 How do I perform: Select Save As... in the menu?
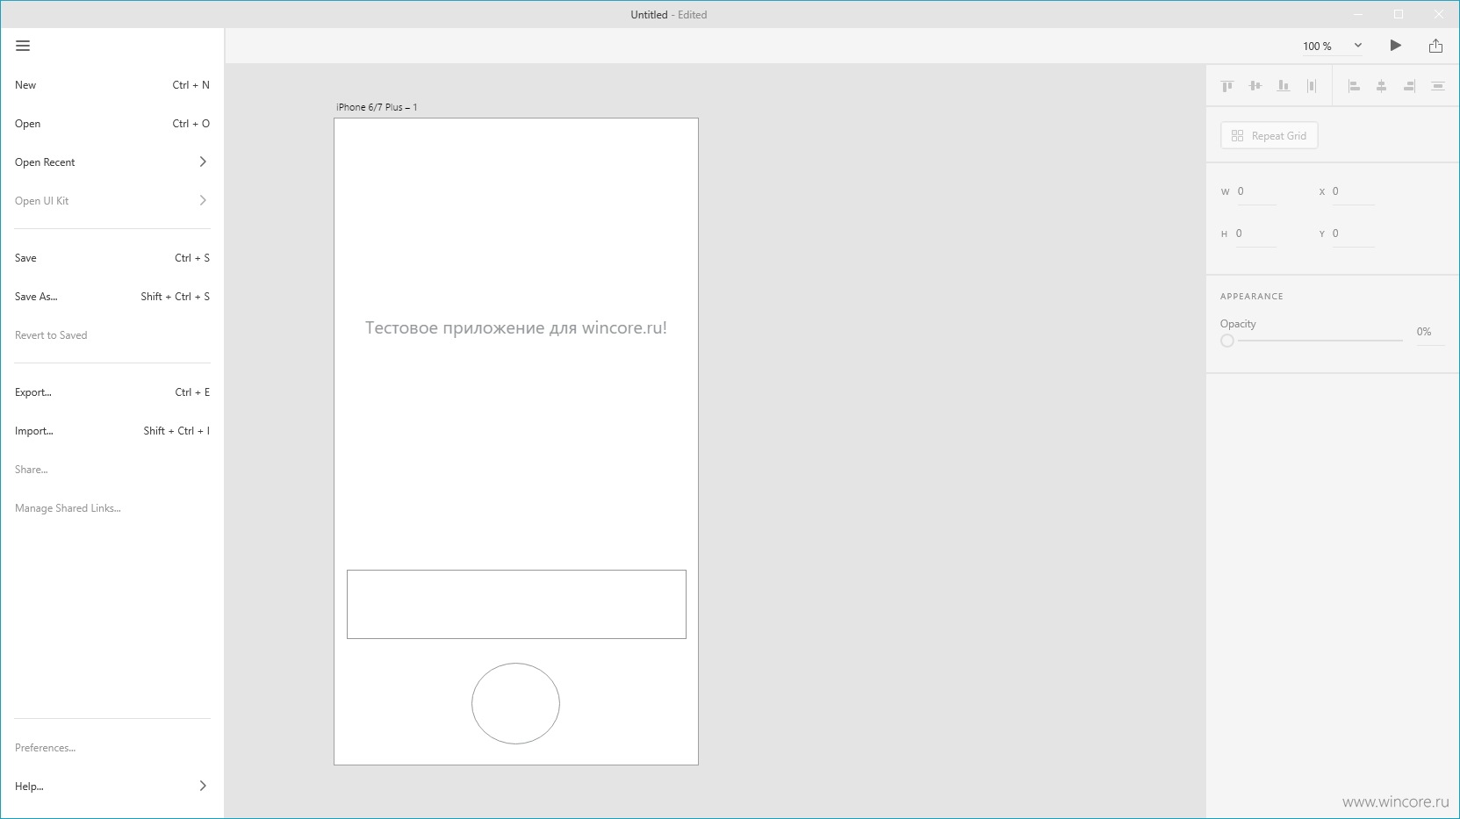112,297
